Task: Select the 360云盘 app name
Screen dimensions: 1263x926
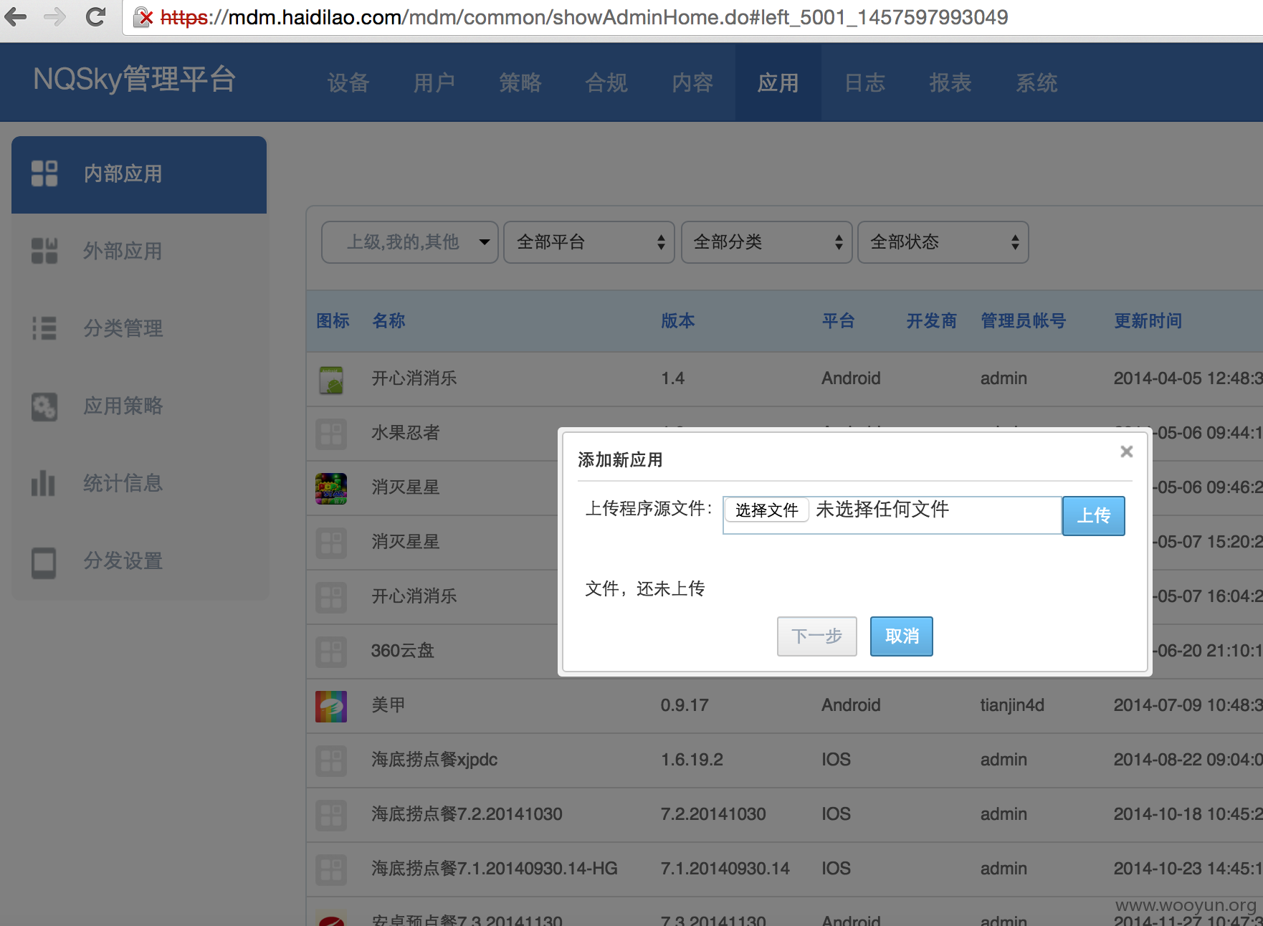Action: [x=403, y=651]
